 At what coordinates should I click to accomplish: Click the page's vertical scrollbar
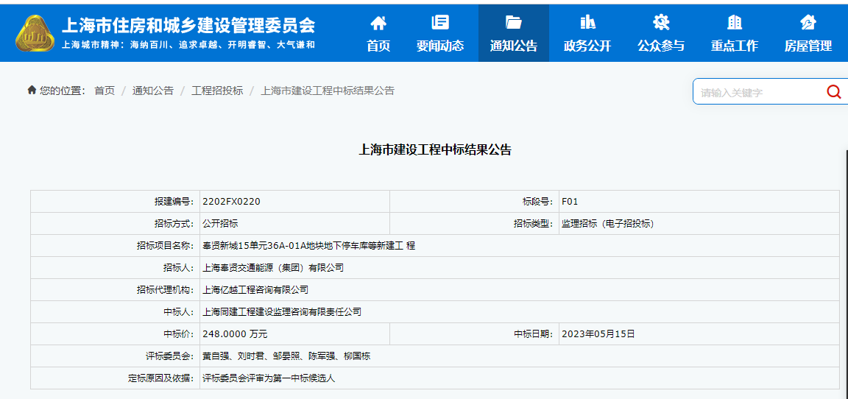click(x=844, y=272)
